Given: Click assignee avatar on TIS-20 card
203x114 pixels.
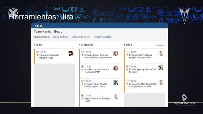Looking at the screenshot, I should click(x=116, y=82).
